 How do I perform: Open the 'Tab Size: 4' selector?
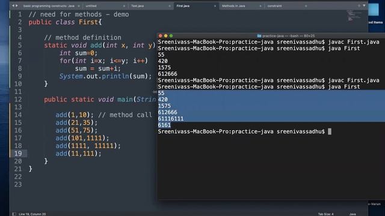326,214
